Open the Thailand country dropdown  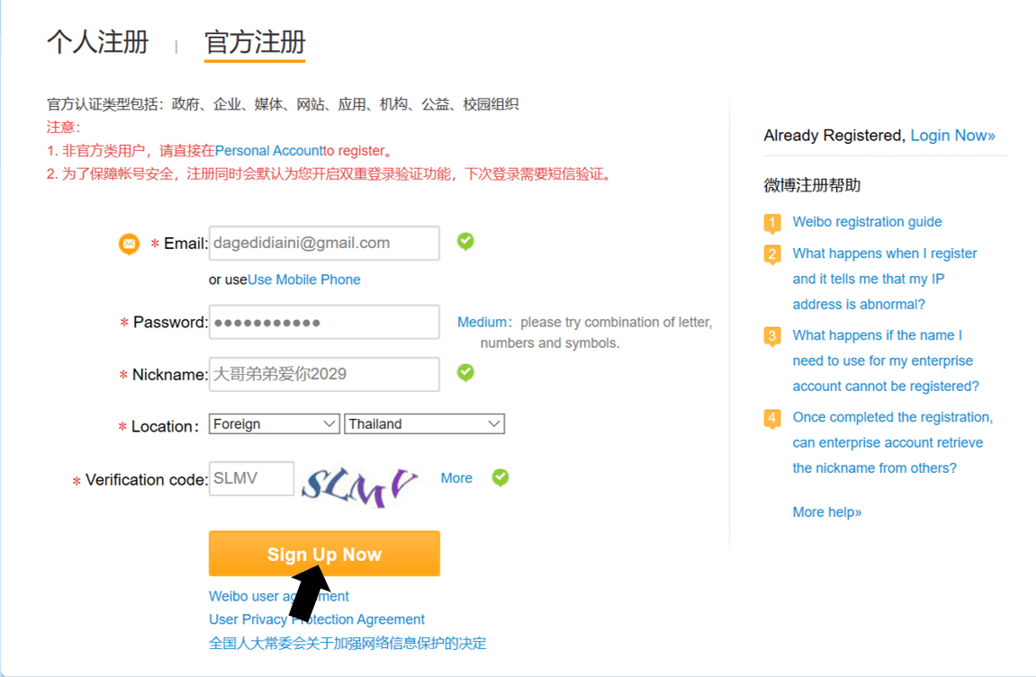tap(424, 423)
